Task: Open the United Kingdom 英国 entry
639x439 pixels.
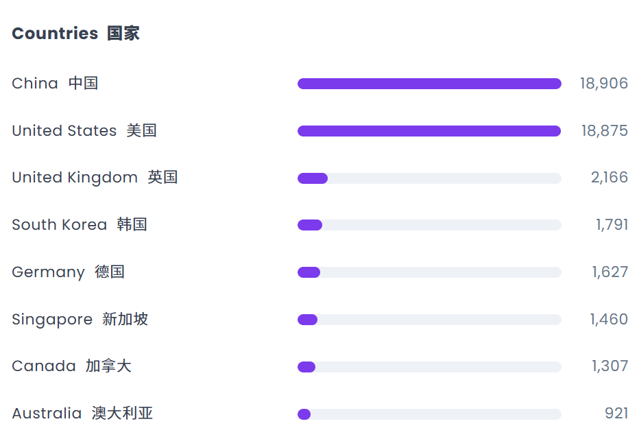Action: pos(95,177)
